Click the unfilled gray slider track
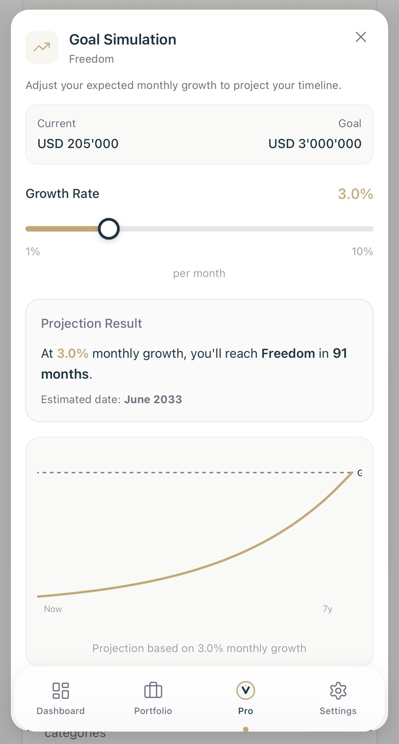 pos(246,229)
